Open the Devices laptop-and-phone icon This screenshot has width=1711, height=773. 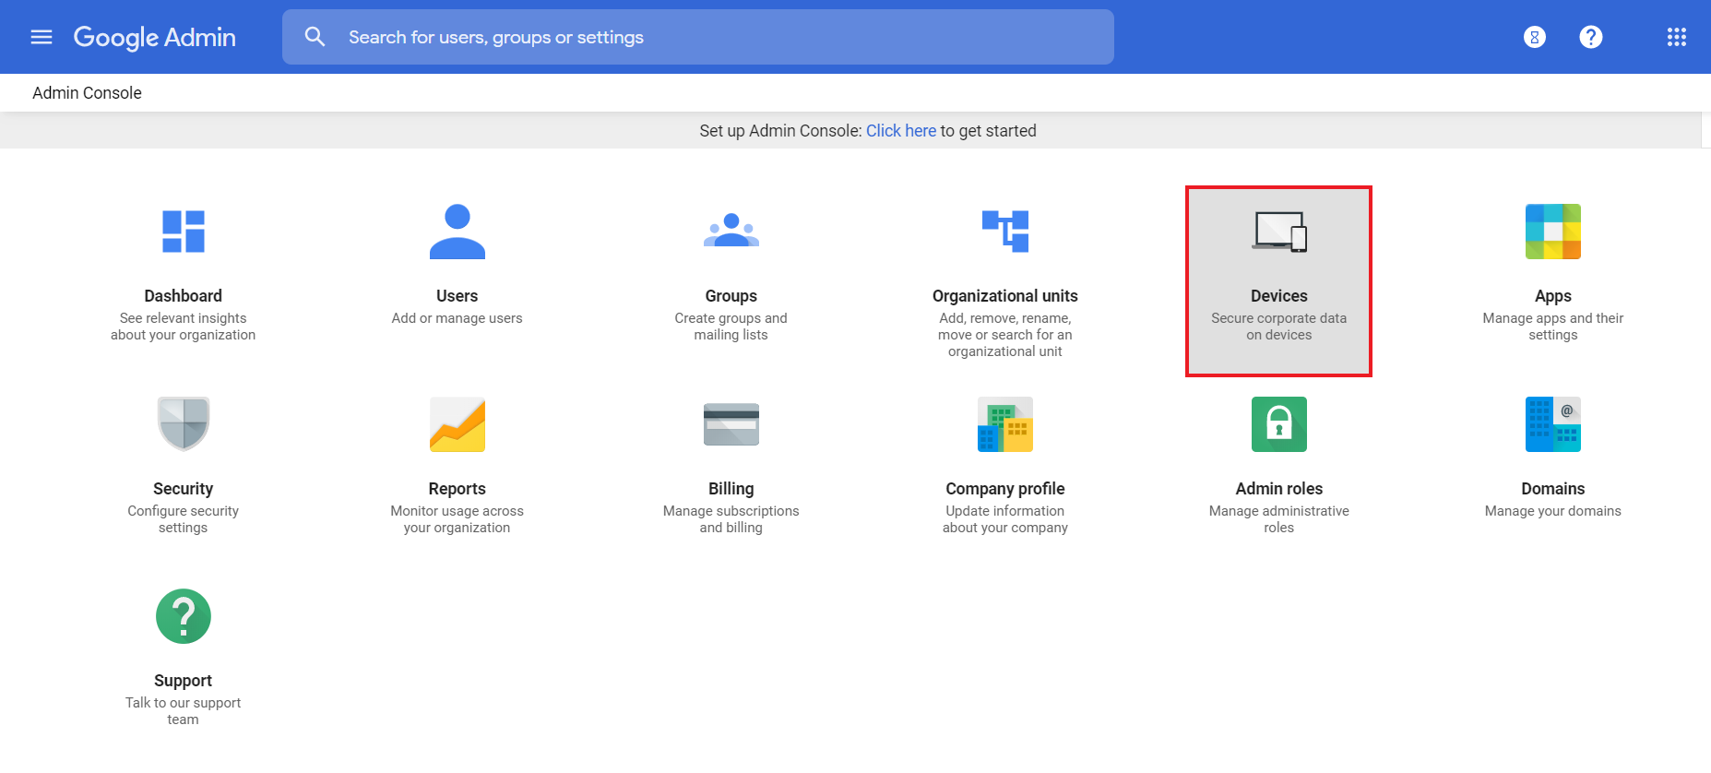click(1278, 232)
